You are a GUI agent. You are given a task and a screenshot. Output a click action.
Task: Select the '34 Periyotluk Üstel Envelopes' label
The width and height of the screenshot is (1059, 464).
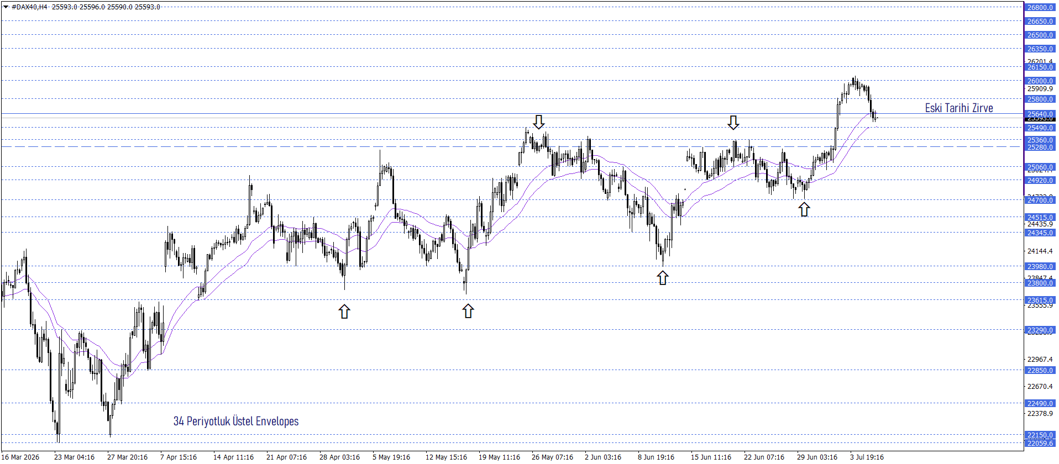(236, 421)
